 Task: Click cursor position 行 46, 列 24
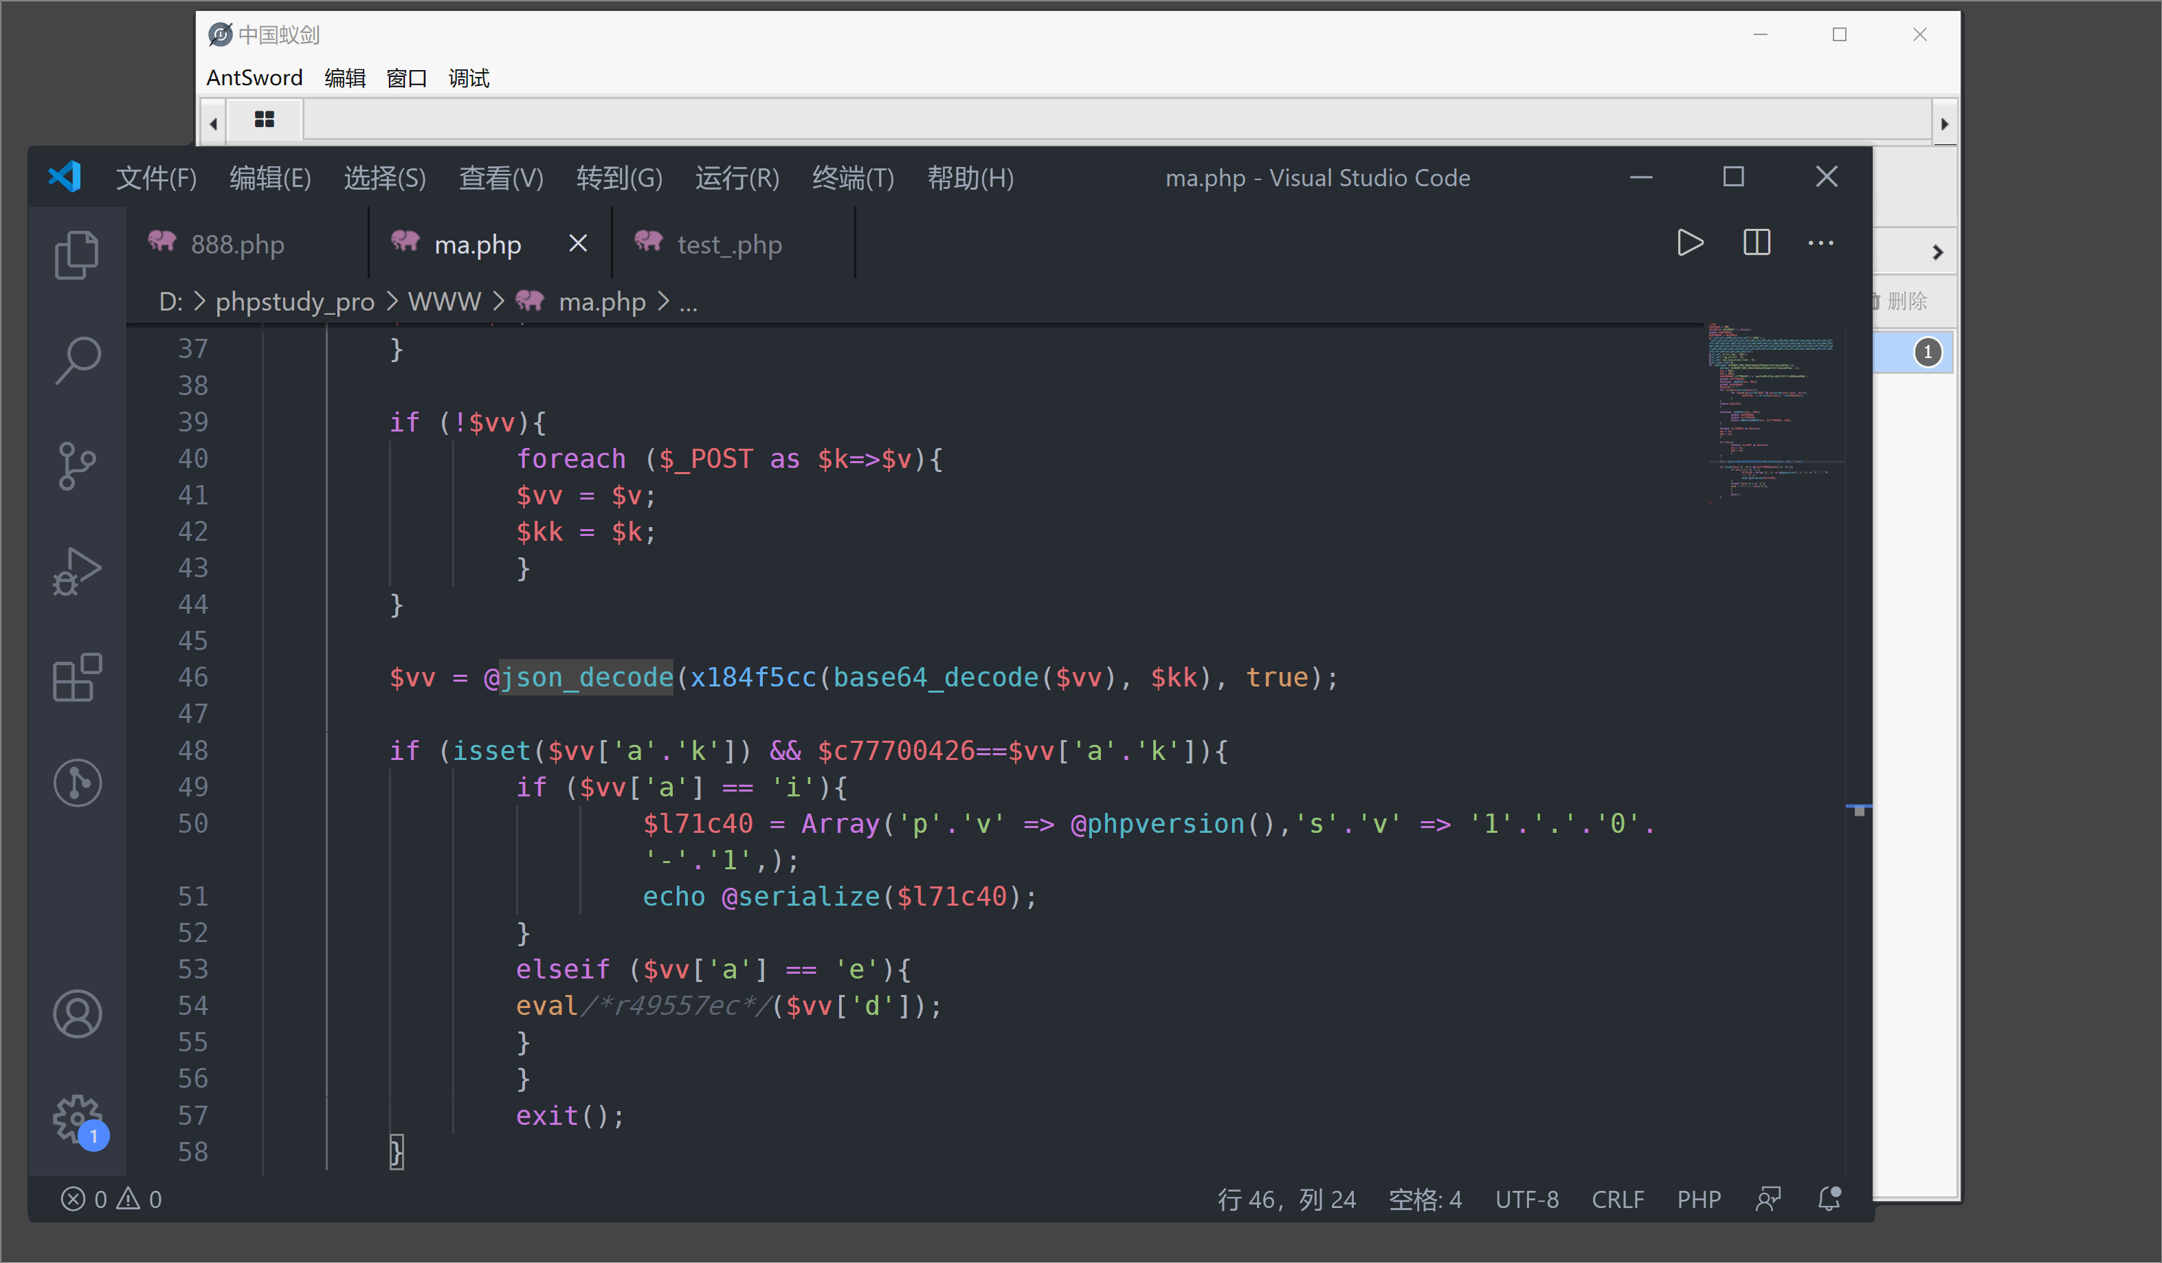coord(1286,1198)
